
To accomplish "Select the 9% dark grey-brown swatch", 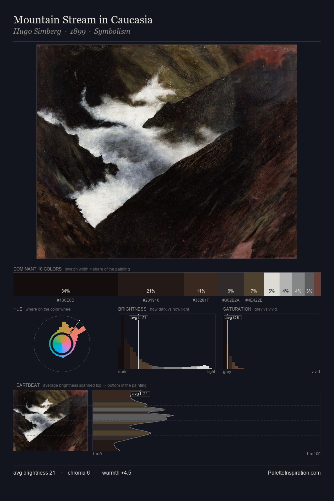I will 231,284.
